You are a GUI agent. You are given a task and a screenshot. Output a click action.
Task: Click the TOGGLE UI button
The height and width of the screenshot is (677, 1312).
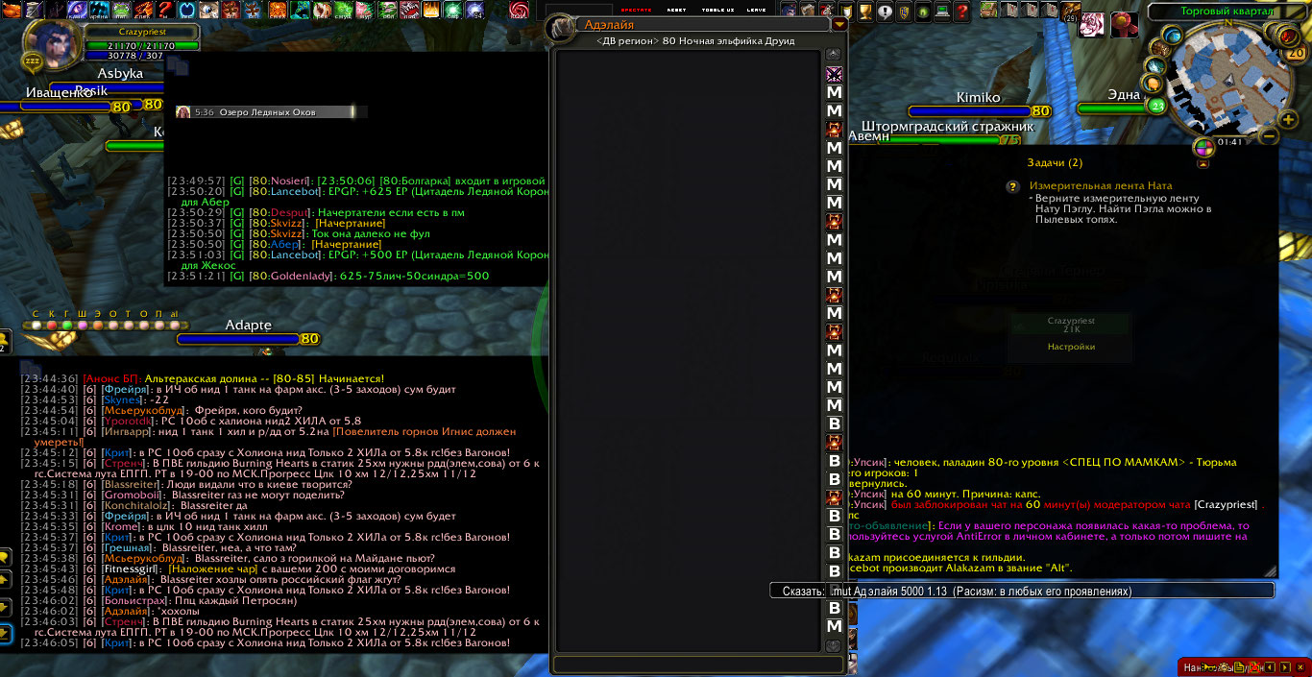(717, 10)
